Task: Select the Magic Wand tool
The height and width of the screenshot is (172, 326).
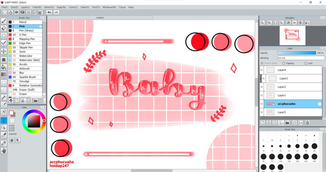Action: click(x=4, y=97)
